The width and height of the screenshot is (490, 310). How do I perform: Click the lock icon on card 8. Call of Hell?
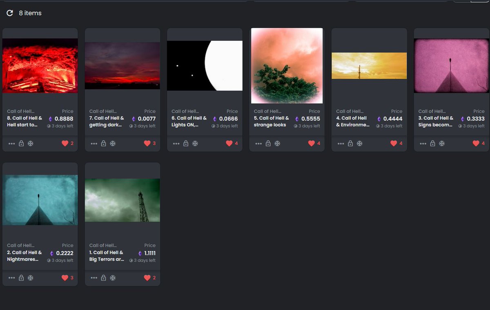tap(21, 143)
